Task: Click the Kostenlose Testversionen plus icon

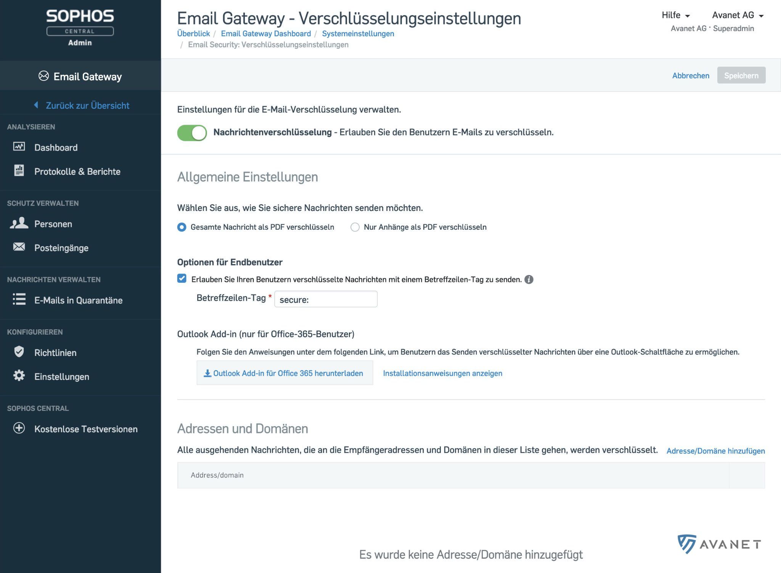Action: pyautogui.click(x=19, y=428)
